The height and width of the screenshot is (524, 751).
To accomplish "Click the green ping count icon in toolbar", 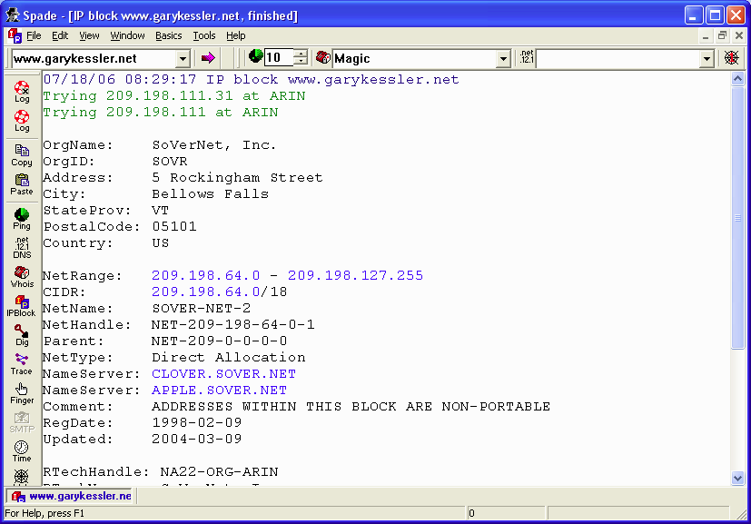I will click(256, 56).
